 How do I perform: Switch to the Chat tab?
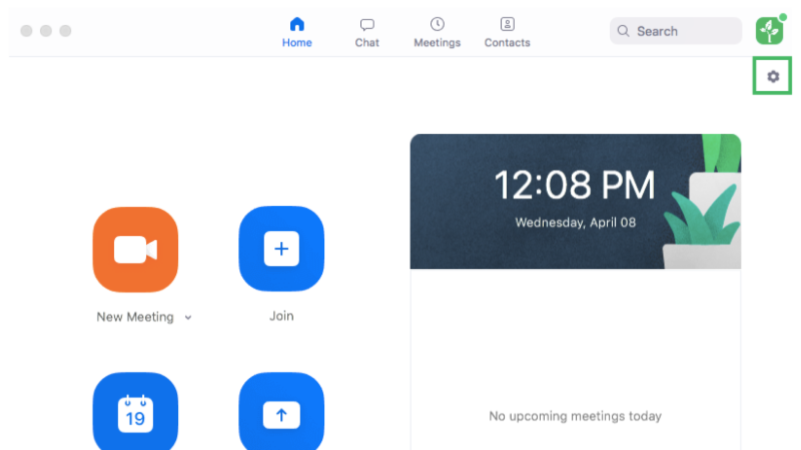367,32
